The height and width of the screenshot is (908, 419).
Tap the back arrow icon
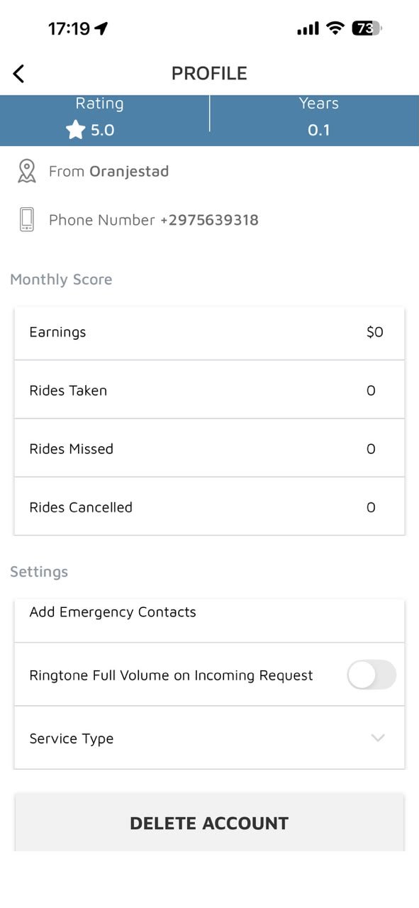coord(18,73)
